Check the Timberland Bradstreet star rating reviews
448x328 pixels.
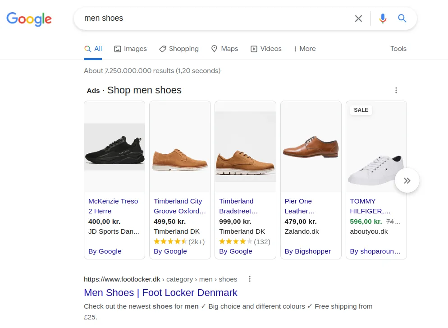(236, 241)
